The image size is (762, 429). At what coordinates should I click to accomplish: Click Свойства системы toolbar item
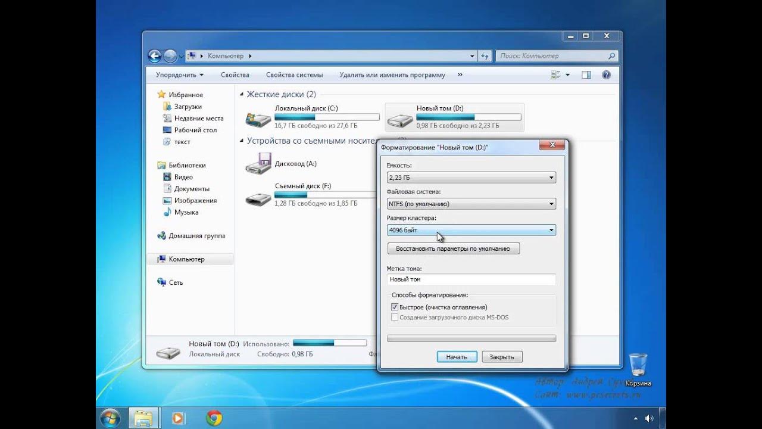pos(294,75)
